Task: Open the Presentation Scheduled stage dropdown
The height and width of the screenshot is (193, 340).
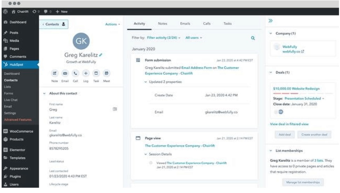Action: 304,99
